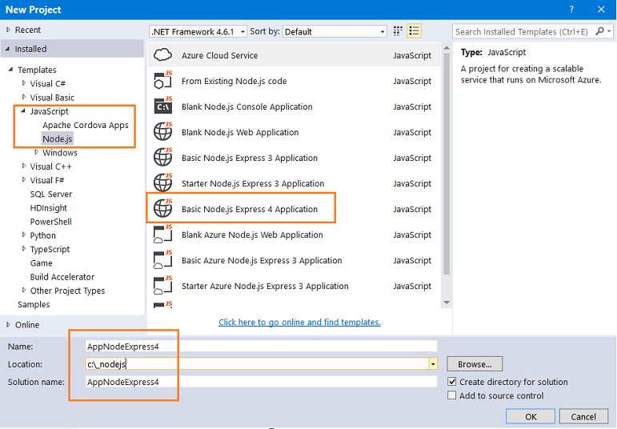Click the project Name input field
The image size is (617, 429).
[x=261, y=347]
